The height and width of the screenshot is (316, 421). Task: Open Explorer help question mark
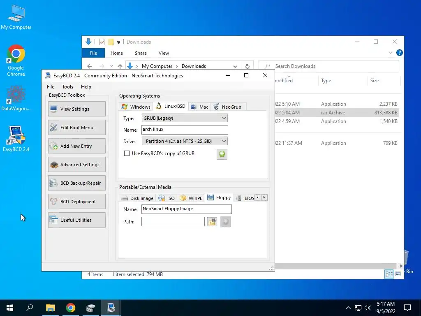[399, 53]
